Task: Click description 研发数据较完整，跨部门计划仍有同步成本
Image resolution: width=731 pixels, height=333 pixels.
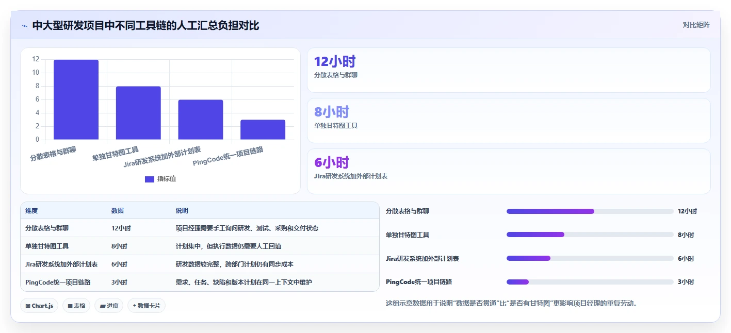Action: [235, 264]
